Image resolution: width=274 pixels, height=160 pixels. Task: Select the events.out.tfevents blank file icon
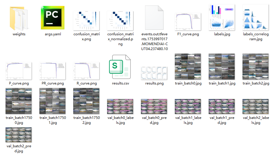(154, 18)
